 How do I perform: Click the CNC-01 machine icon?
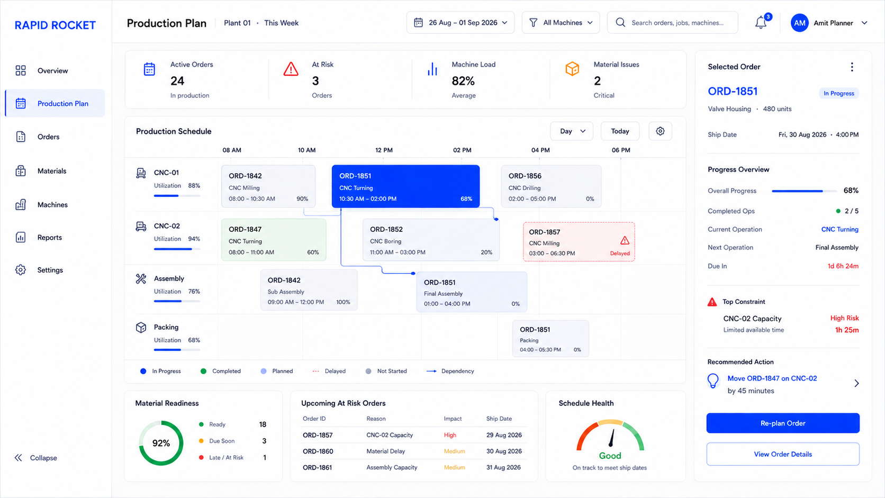tap(141, 173)
